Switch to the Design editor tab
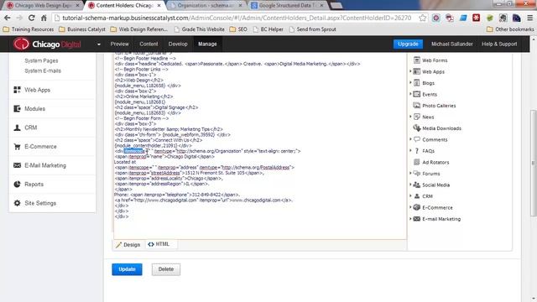 pyautogui.click(x=128, y=244)
